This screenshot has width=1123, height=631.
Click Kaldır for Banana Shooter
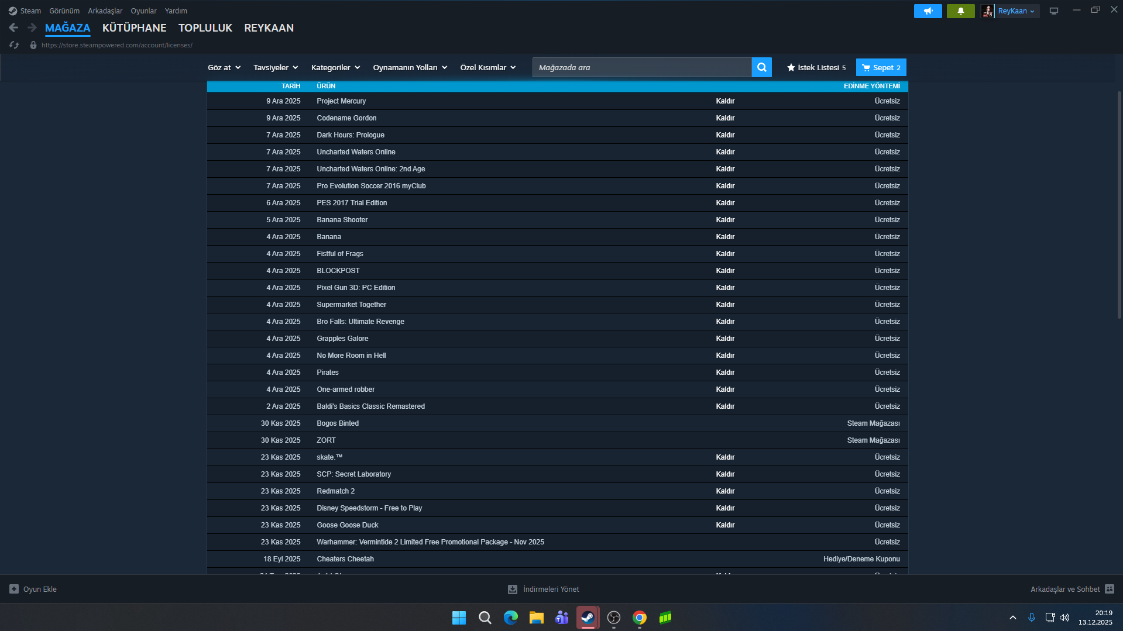[725, 220]
